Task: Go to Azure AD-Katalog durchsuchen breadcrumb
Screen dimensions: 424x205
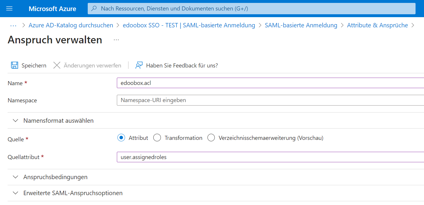Action: pyautogui.click(x=71, y=25)
